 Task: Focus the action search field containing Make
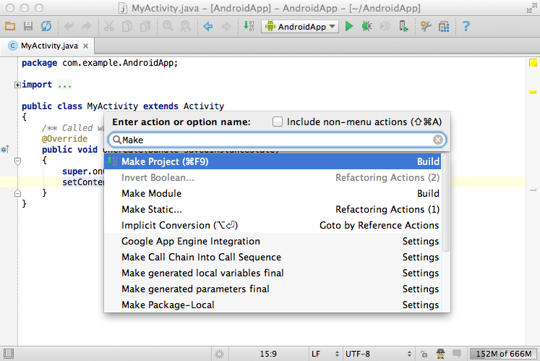tap(278, 140)
